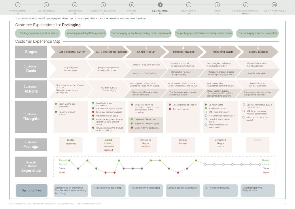Select 'stored conveniently for later reuse' pill
The height and width of the screenshot is (209, 295).
coord(204,33)
